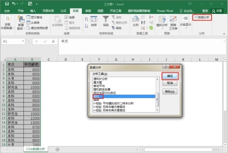
Task: Collapse the ribbon with the chevron
Action: [224, 34]
